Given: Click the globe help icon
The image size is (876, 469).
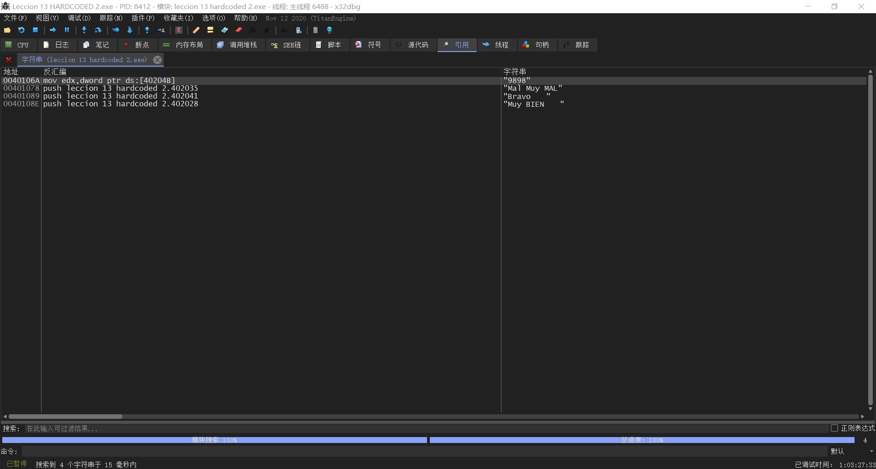Looking at the screenshot, I should (329, 30).
